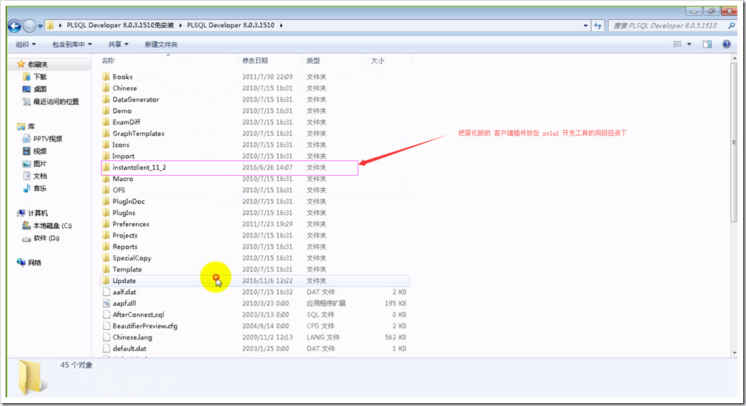Click the file list vertical scrollbar
The width and height of the screenshot is (746, 406).
point(734,143)
